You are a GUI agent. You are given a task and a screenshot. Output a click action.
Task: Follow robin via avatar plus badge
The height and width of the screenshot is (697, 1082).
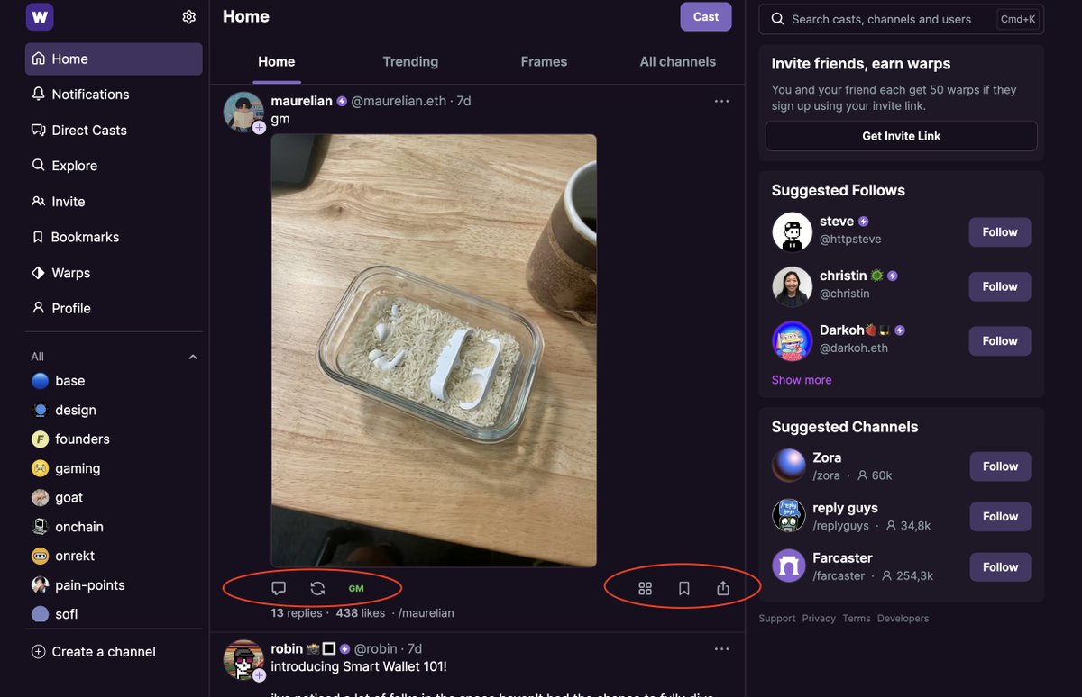[x=259, y=675]
